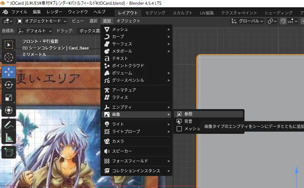Image resolution: width=304 pixels, height=188 pixels.
Task: Expand the ライトプローブ submenu
Action: pos(136,132)
